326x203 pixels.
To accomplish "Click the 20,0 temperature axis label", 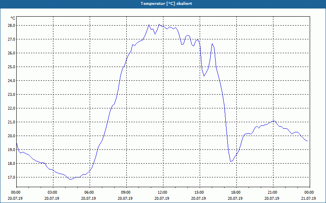I will click(11, 136).
